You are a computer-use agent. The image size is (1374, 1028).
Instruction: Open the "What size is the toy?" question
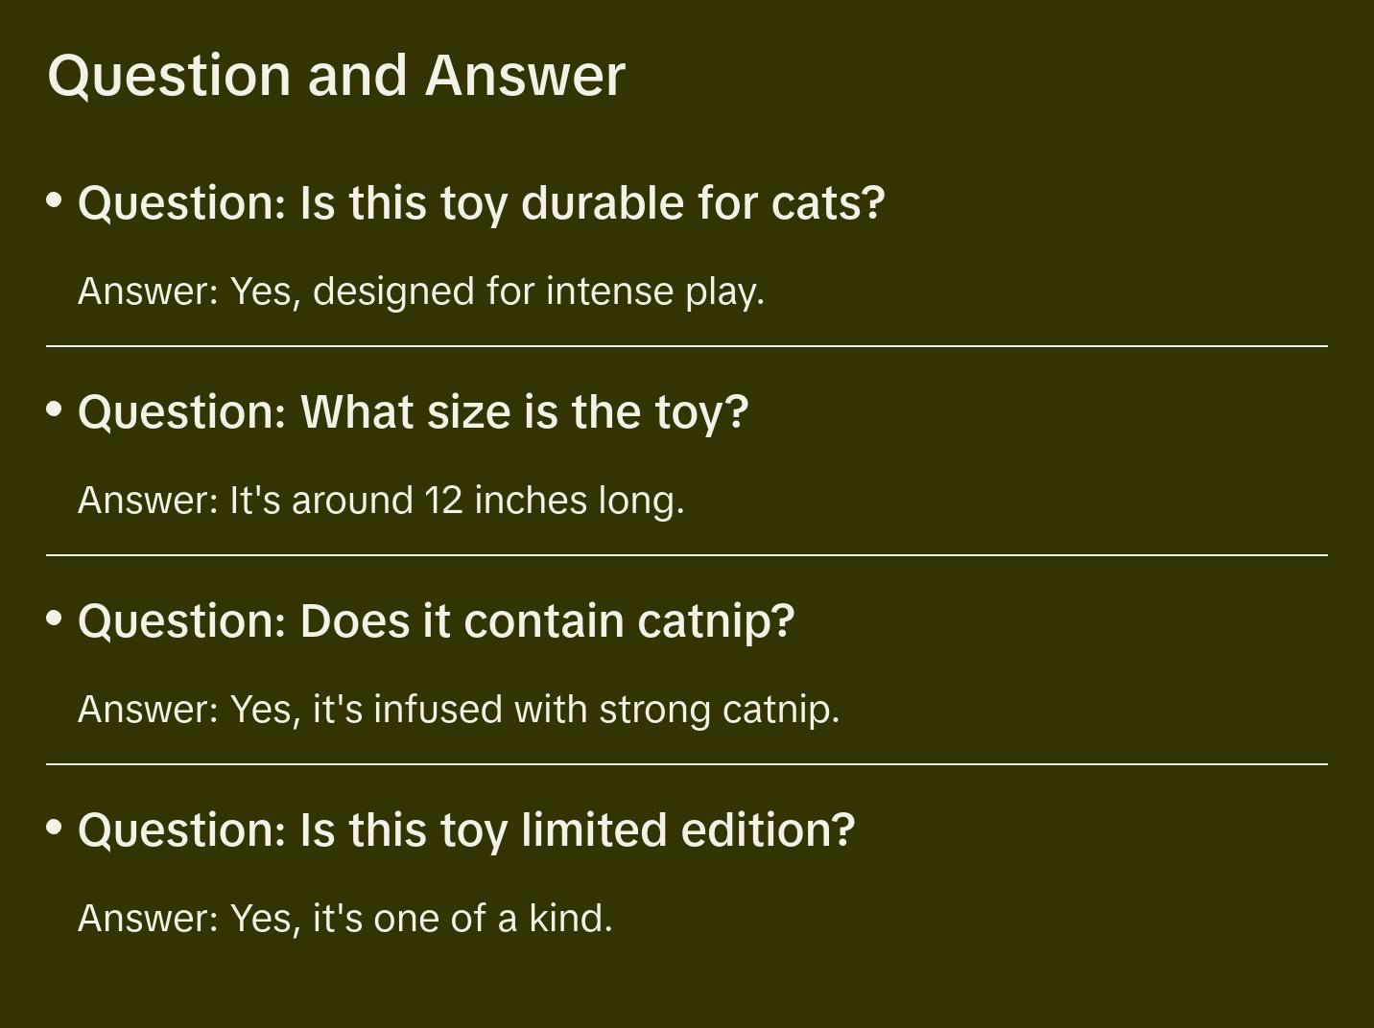pos(413,412)
